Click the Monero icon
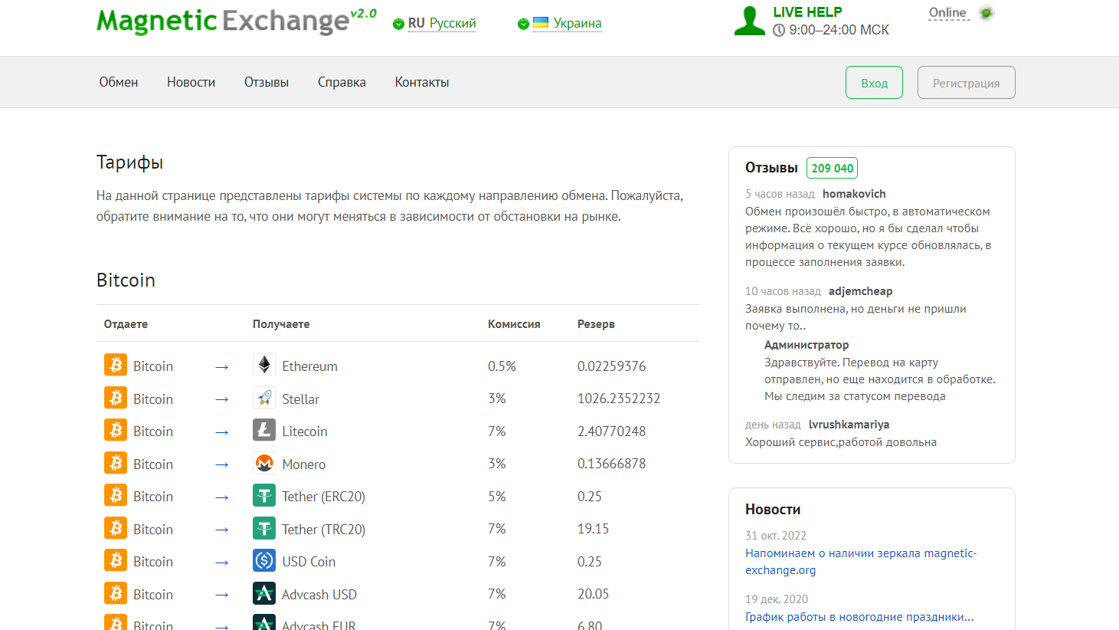This screenshot has height=630, width=1119. coord(264,463)
